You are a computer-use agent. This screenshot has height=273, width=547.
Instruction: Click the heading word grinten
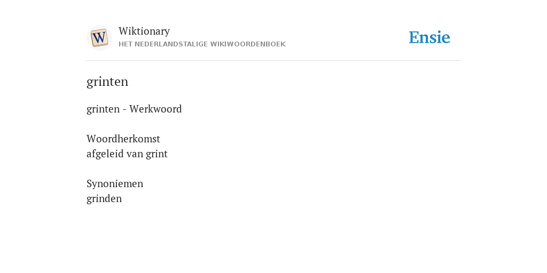107,82
